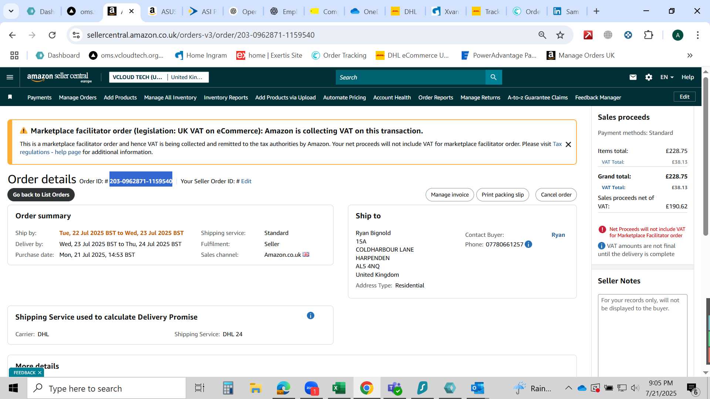Open Feedback Manager menu item

click(x=598, y=98)
